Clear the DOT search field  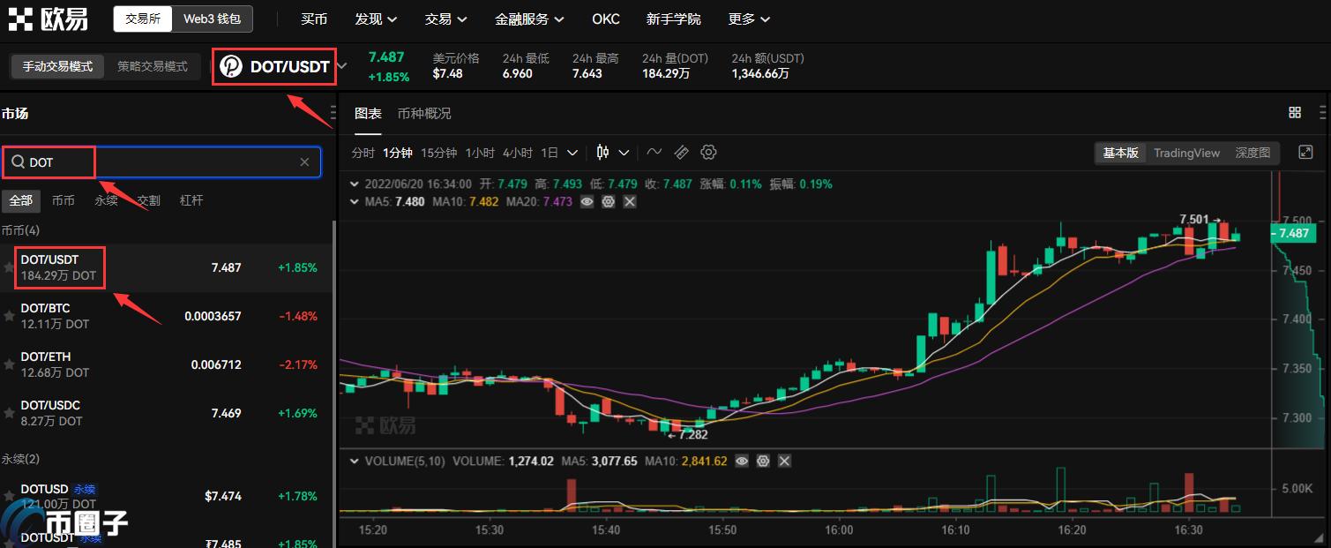pos(304,162)
